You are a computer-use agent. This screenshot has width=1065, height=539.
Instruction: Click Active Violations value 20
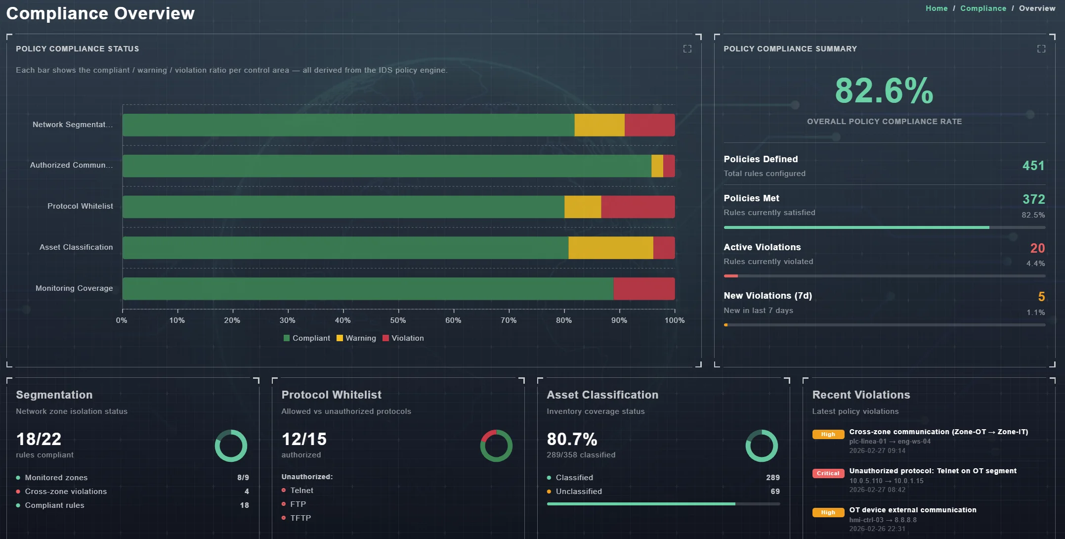click(1037, 248)
